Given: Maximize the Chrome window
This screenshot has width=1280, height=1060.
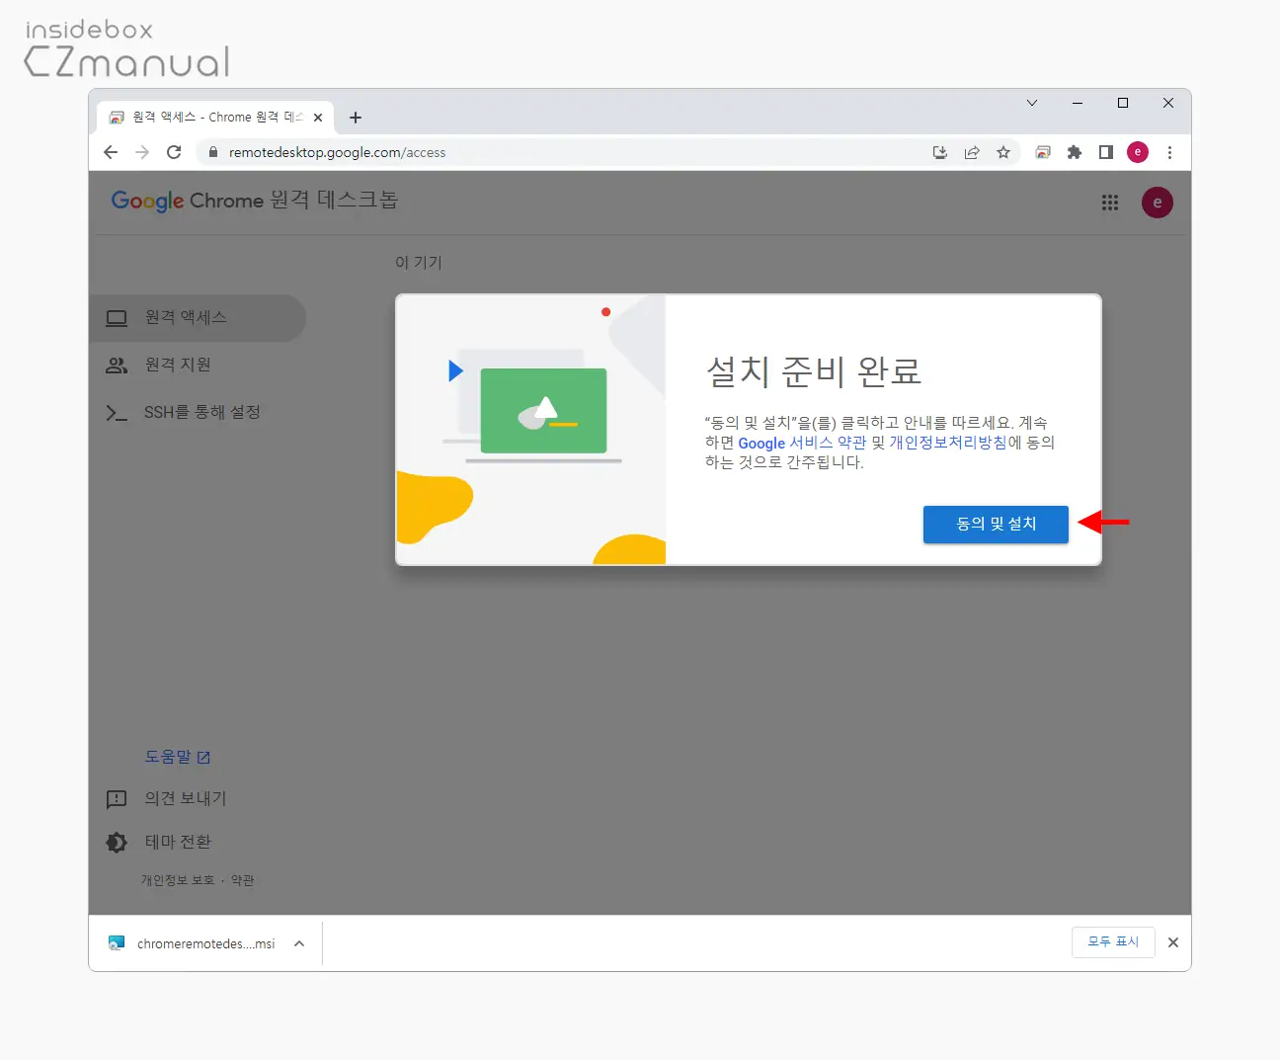Looking at the screenshot, I should pos(1123,103).
